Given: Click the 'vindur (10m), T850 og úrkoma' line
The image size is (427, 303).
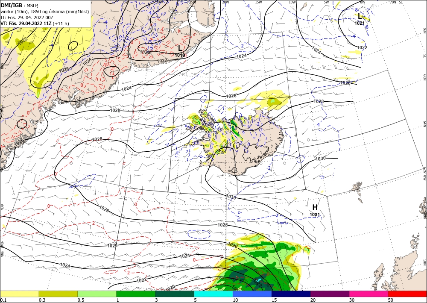Looking at the screenshot, I should [x=45, y=12].
